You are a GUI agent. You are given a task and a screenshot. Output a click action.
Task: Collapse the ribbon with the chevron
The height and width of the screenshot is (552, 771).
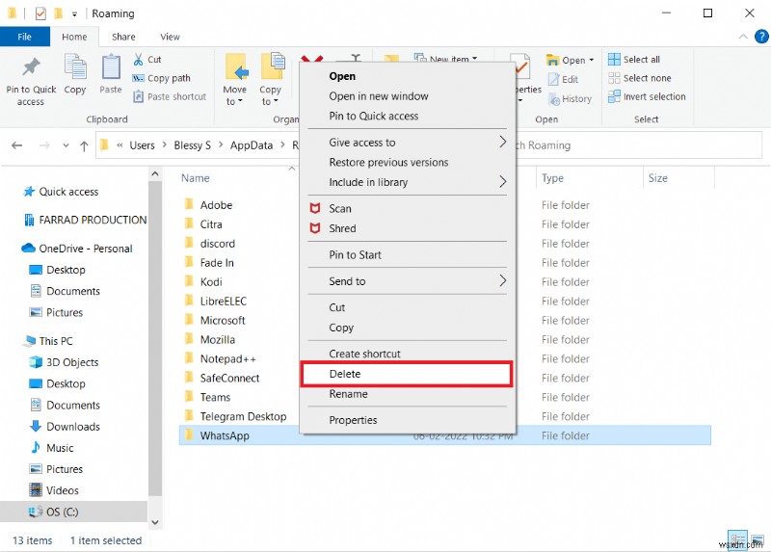point(743,37)
